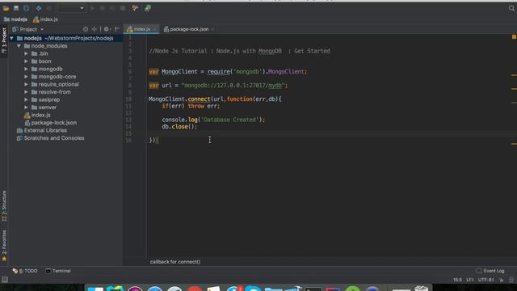Expand the mongodb-core folder arrow
The width and height of the screenshot is (517, 291).
pos(26,77)
